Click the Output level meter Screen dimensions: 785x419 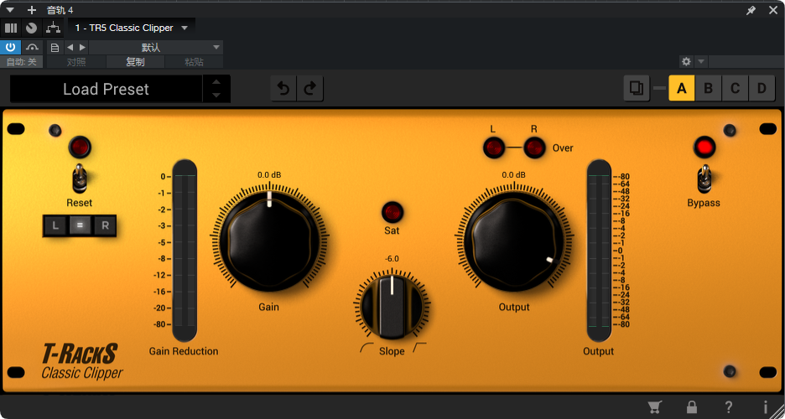click(x=599, y=251)
